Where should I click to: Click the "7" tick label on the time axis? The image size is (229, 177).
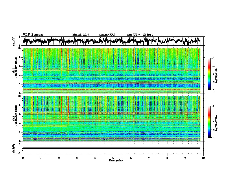coord(149,158)
